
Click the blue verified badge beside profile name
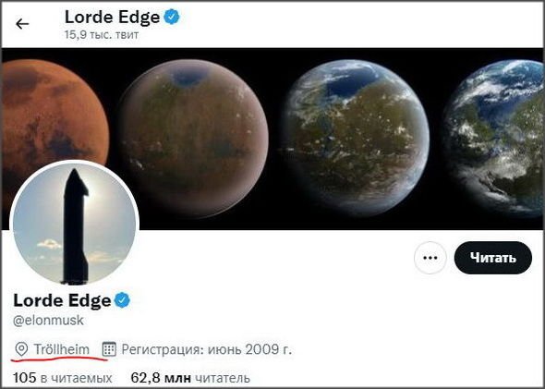(122, 300)
